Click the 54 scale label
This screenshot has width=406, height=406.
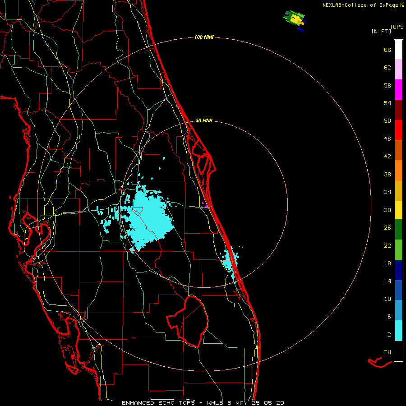388,103
